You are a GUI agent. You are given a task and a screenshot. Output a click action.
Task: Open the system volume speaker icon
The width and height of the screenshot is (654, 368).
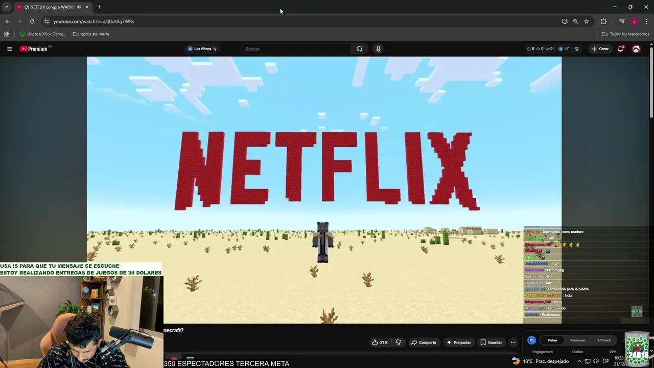click(596, 361)
